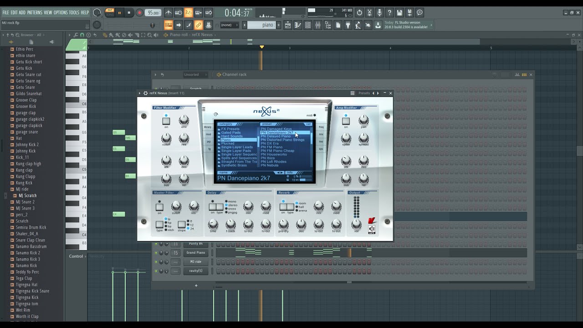This screenshot has height=328, width=583.
Task: Toggle the Filter Modifier on button
Action: pyautogui.click(x=166, y=121)
